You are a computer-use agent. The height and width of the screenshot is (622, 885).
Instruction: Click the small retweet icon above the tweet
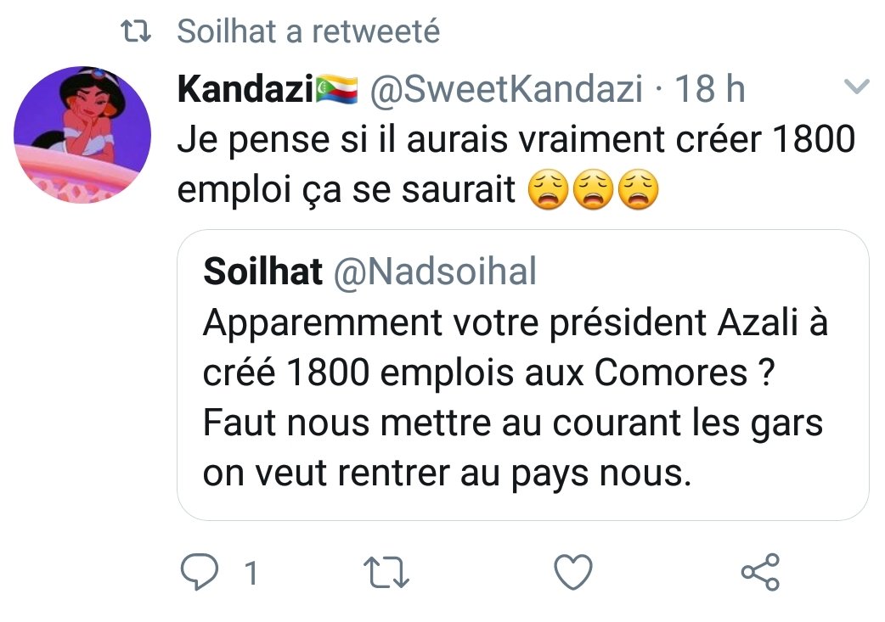tap(135, 31)
